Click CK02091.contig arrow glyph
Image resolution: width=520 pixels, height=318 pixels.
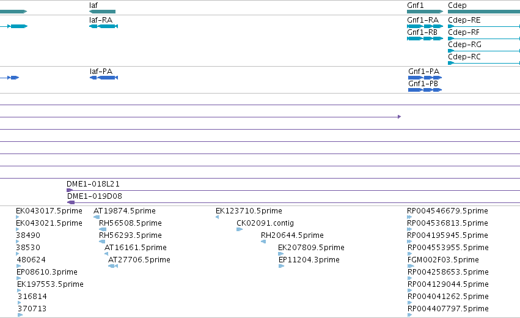tap(240, 229)
